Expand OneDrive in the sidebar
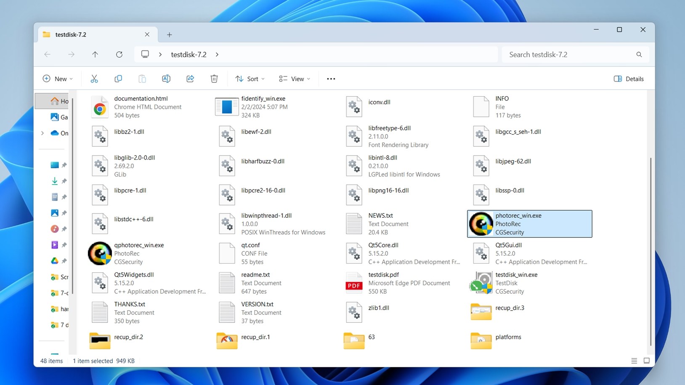Screen dimensions: 685x385 [x=42, y=133]
